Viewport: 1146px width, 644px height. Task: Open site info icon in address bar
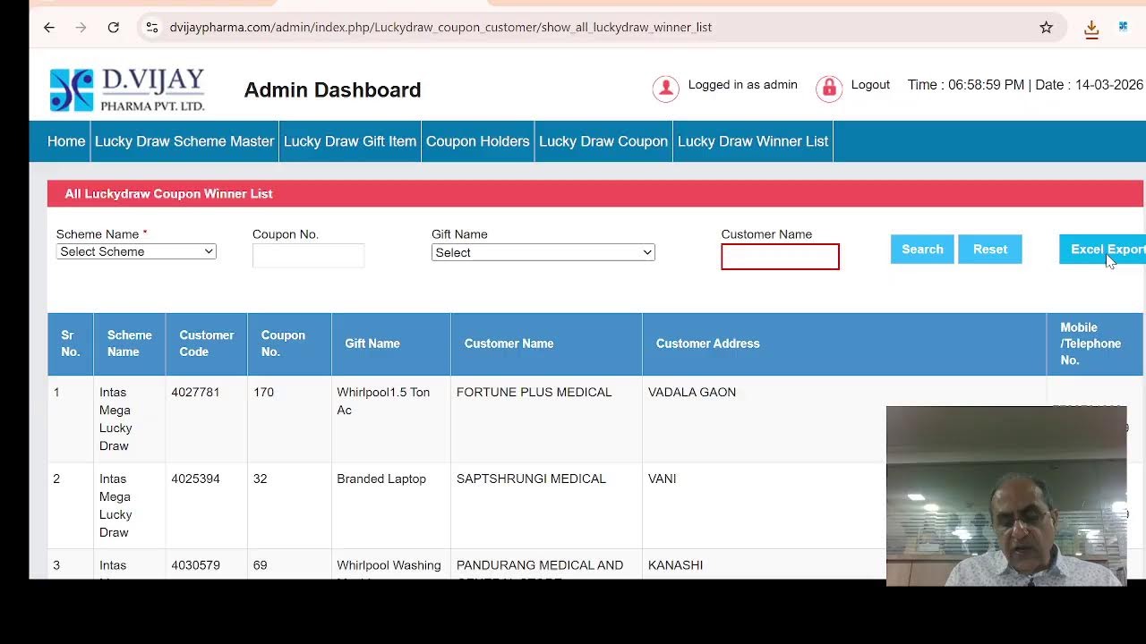[152, 28]
